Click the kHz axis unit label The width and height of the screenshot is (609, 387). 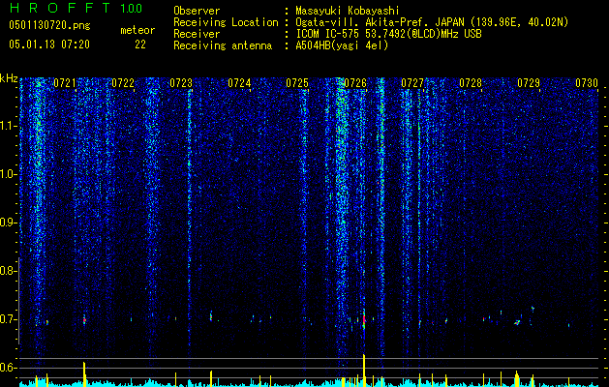tap(9, 78)
